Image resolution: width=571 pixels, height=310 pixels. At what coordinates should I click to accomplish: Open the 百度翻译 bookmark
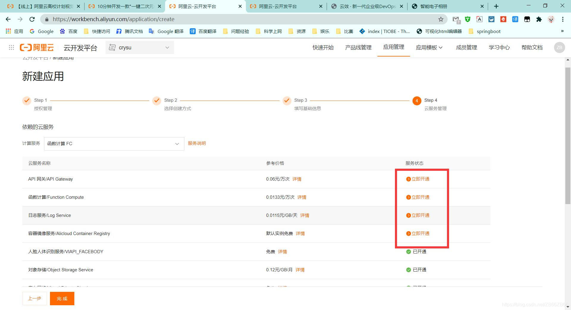coord(203,31)
